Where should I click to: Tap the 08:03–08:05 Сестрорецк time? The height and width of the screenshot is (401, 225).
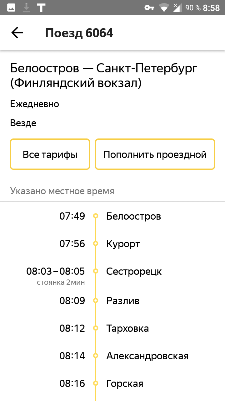[56, 271]
